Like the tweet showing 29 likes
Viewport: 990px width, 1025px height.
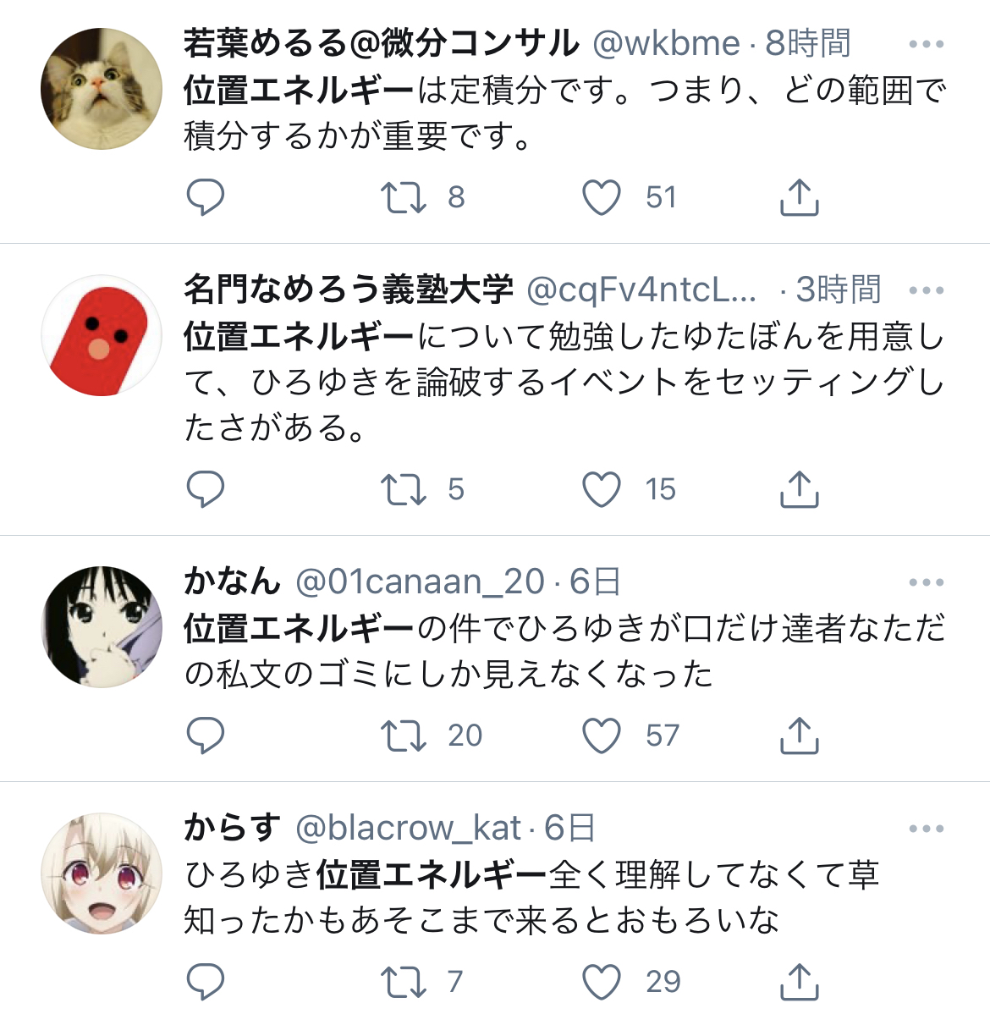(x=602, y=982)
